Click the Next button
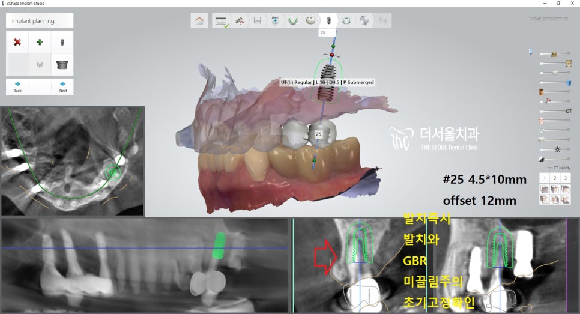580x314 pixels. click(x=62, y=87)
